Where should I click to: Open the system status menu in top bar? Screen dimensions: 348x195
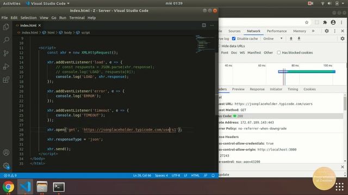(332, 4)
